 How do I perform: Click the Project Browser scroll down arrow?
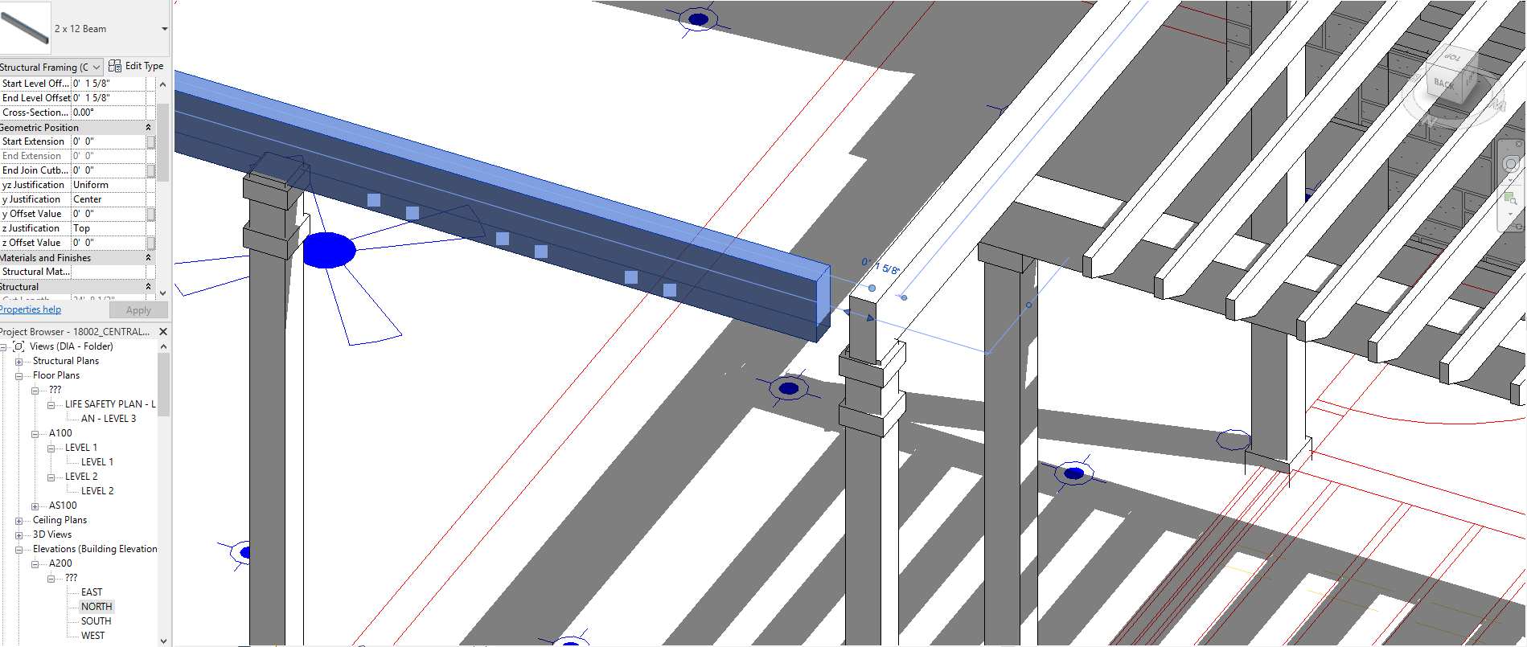[163, 641]
